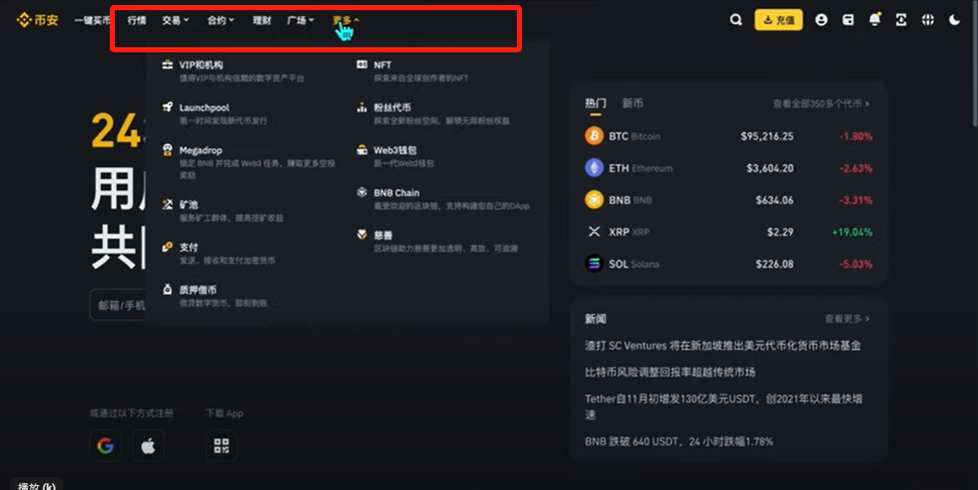Open the wallet icon in header
This screenshot has height=490, width=978.
click(848, 20)
